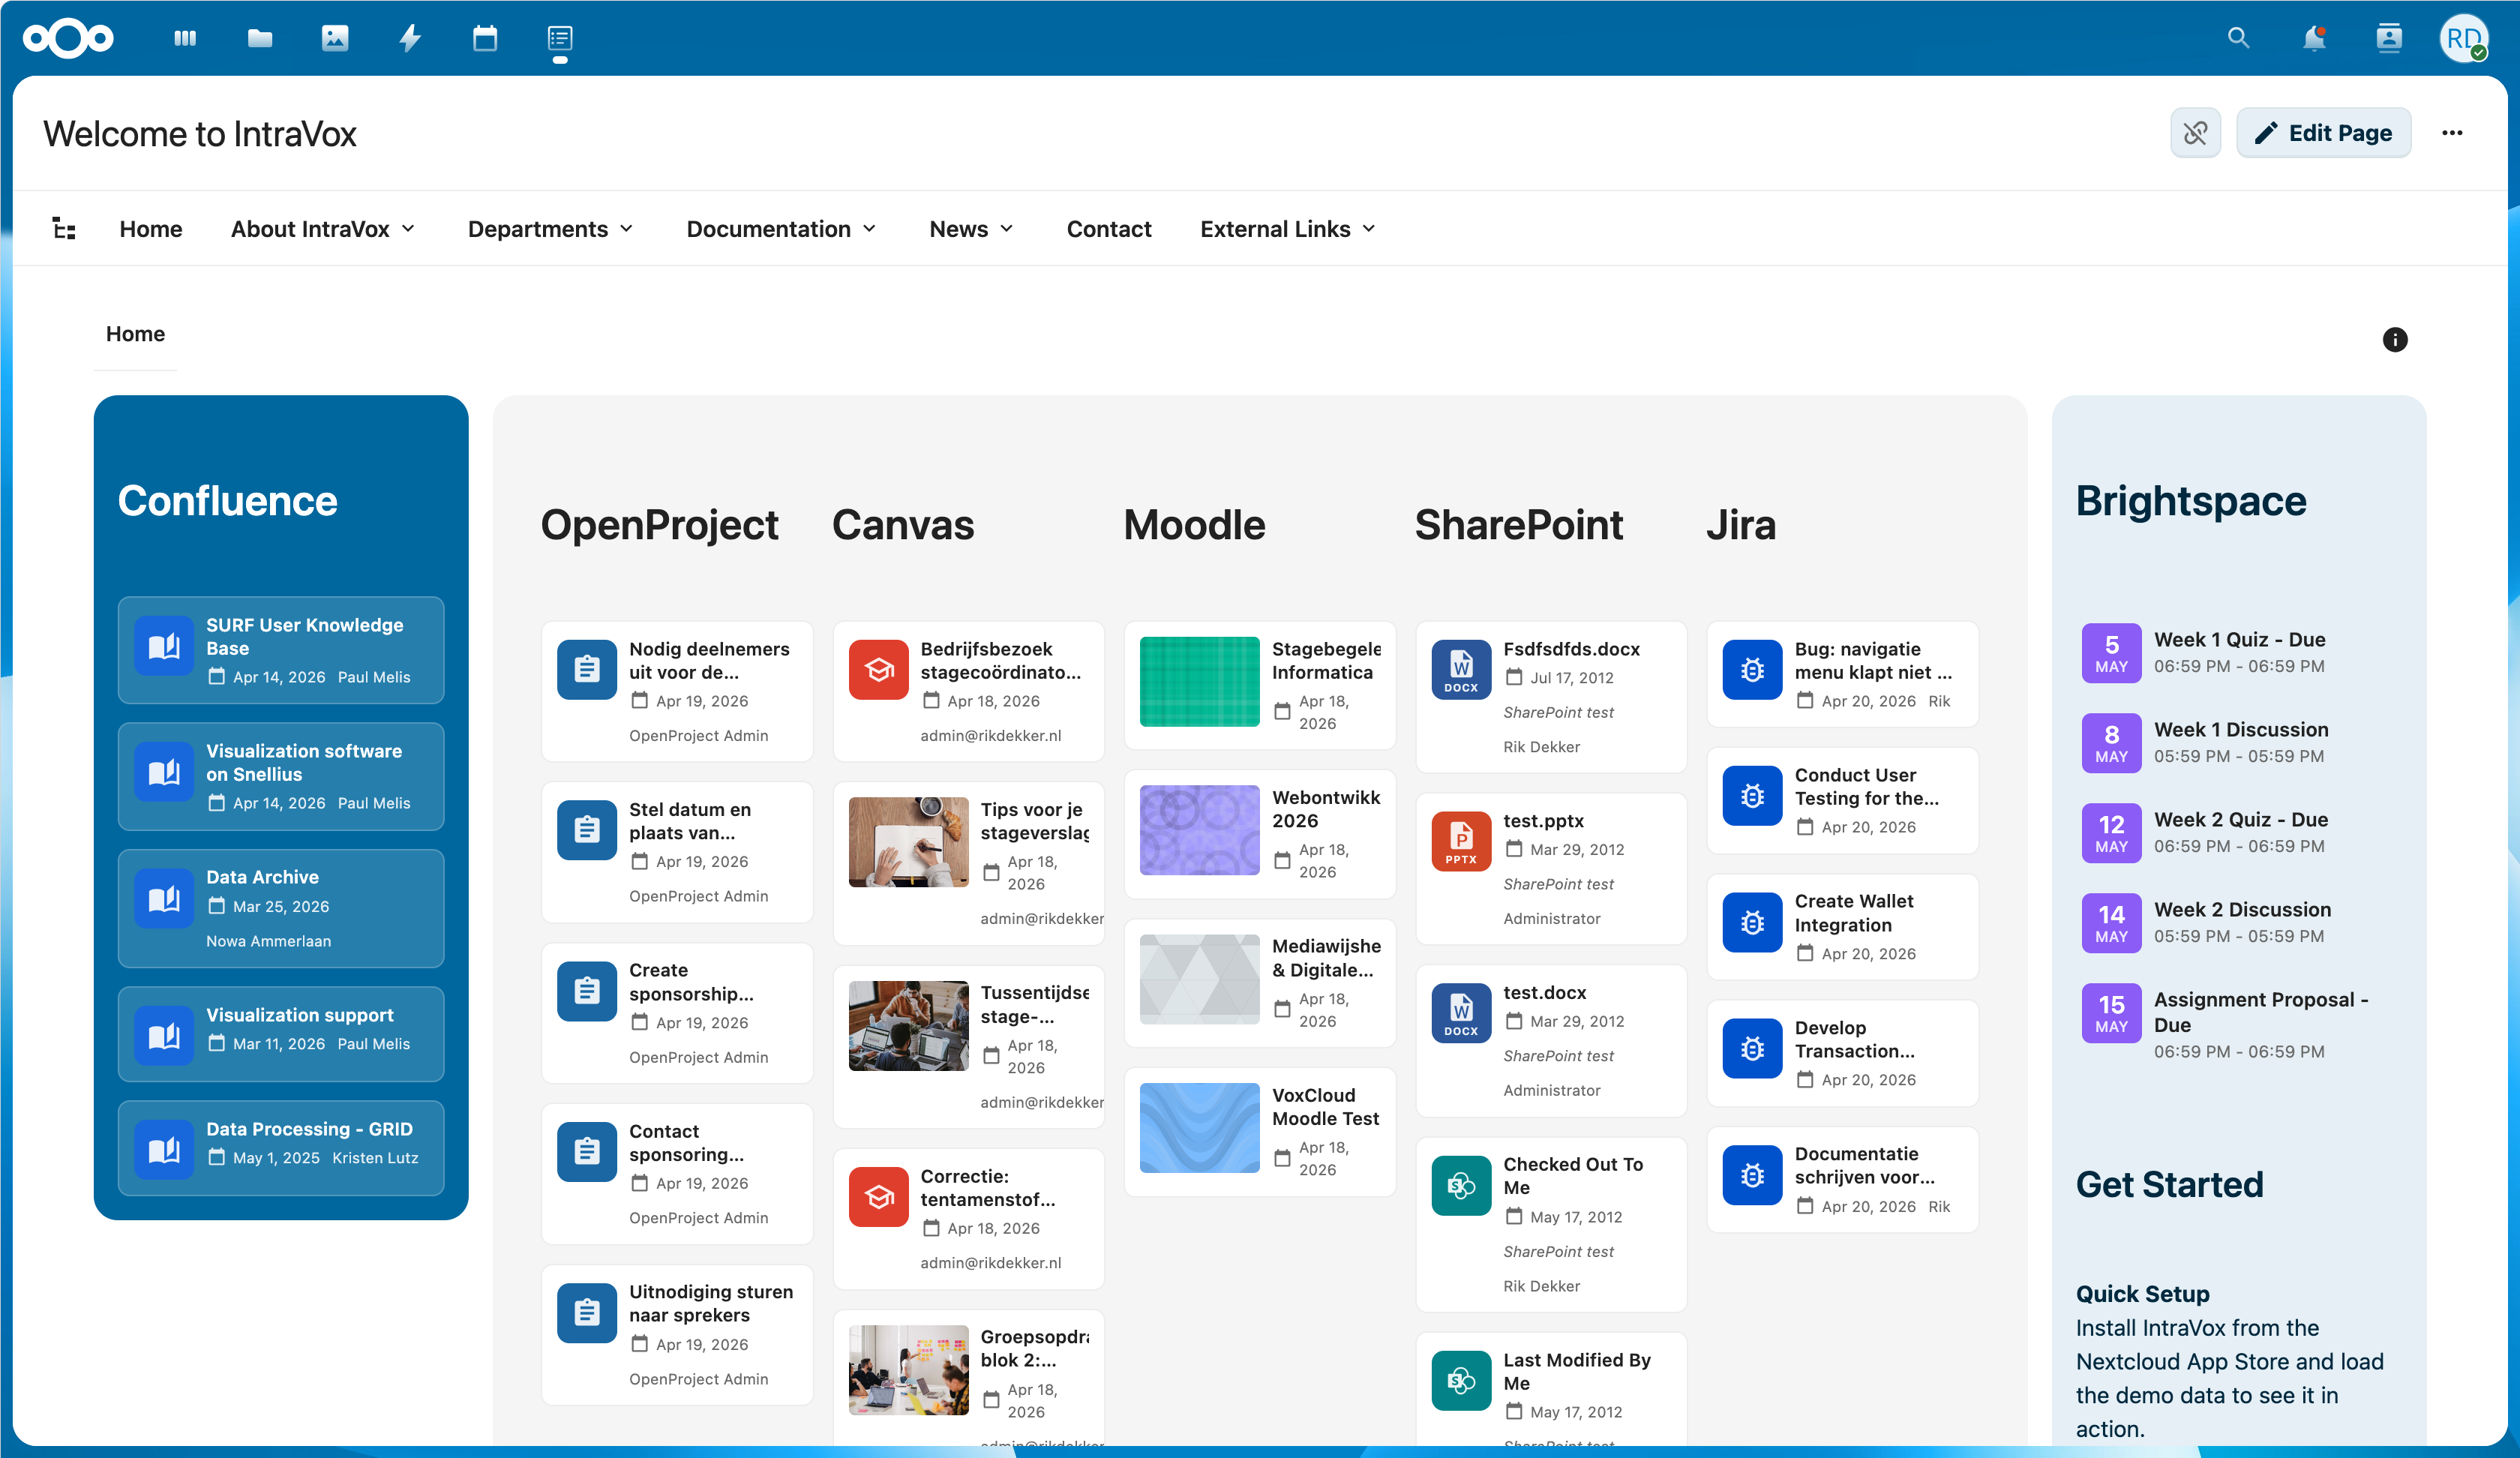Screen dimensions: 2520x1458
Task: Open Bug: navigatie menu klapt niet issue
Action: [x=1843, y=674]
